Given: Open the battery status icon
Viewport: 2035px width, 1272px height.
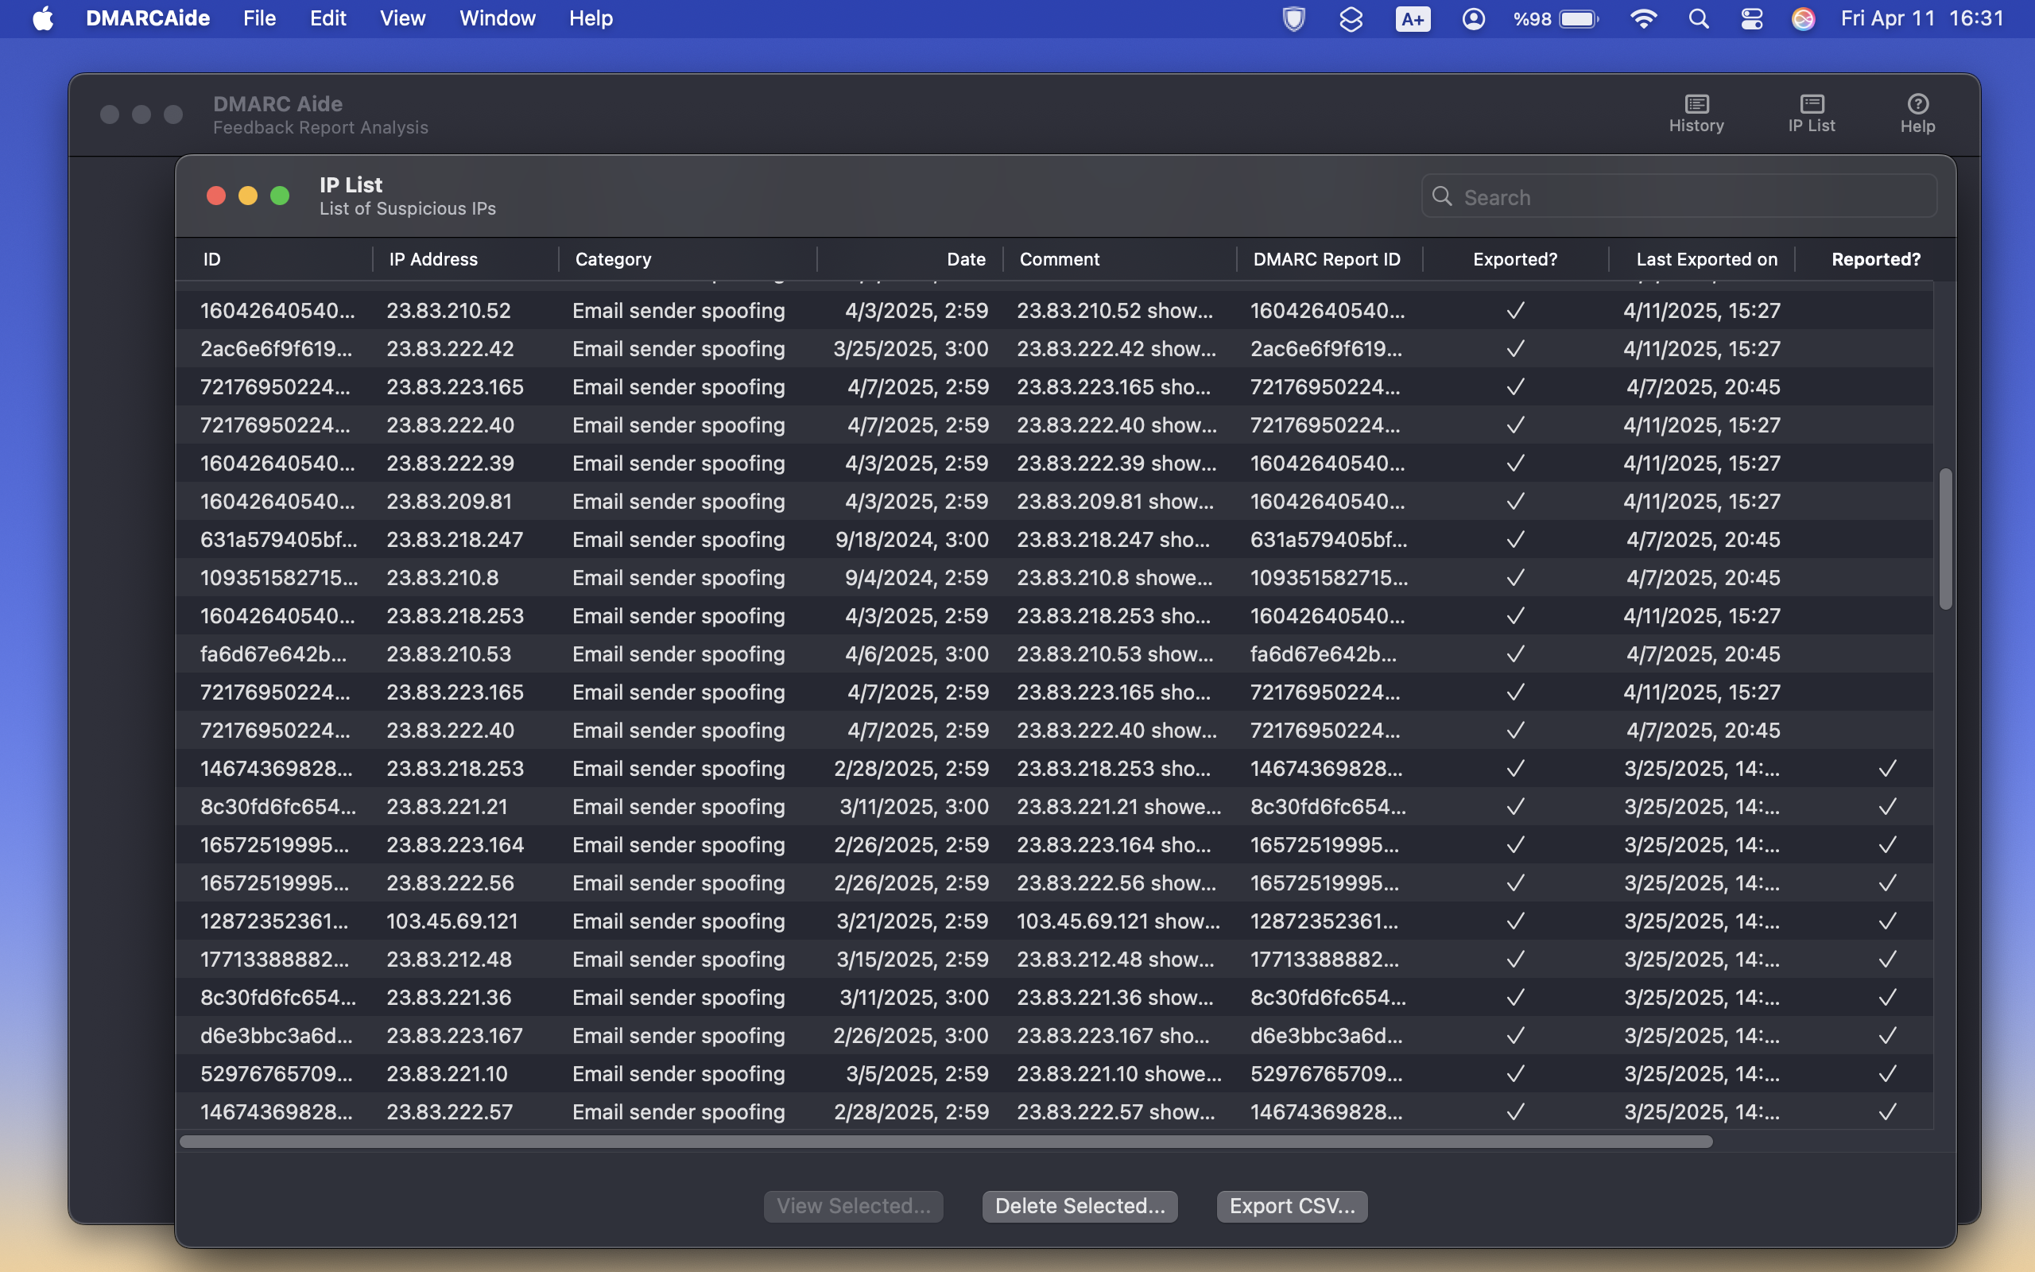Looking at the screenshot, I should pyautogui.click(x=1555, y=18).
